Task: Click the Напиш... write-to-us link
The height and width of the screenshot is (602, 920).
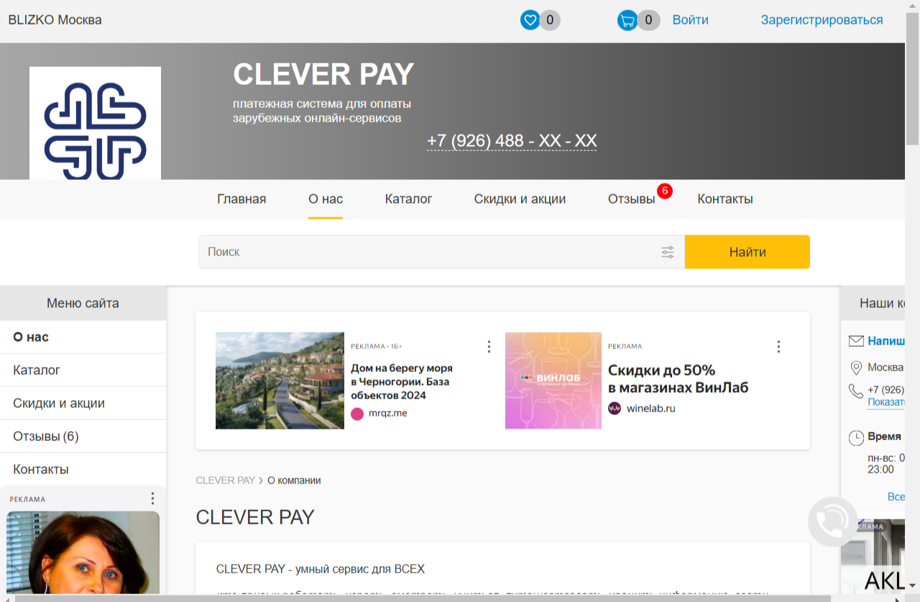Action: coord(885,341)
